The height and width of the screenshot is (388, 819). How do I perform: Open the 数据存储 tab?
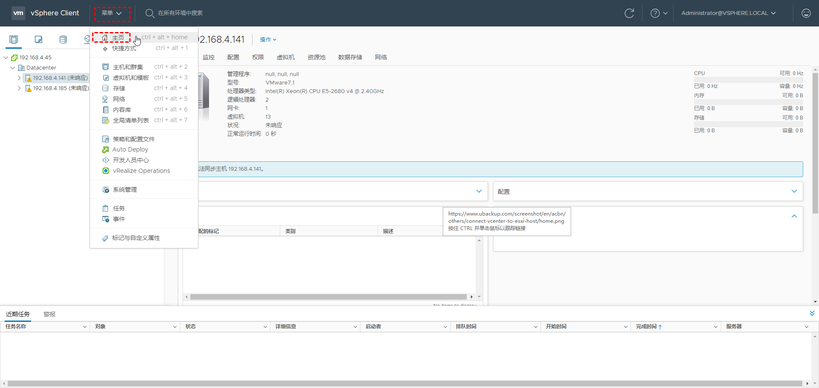click(350, 57)
